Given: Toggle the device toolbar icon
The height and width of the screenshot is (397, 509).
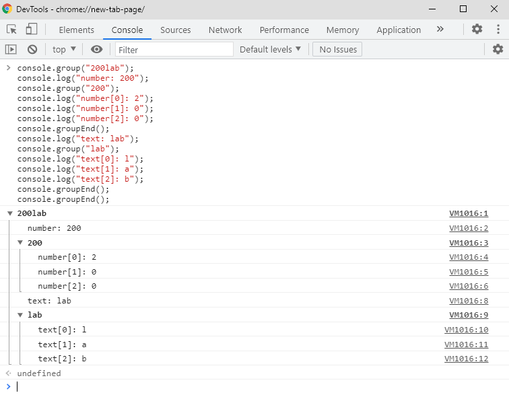Looking at the screenshot, I should (32, 30).
